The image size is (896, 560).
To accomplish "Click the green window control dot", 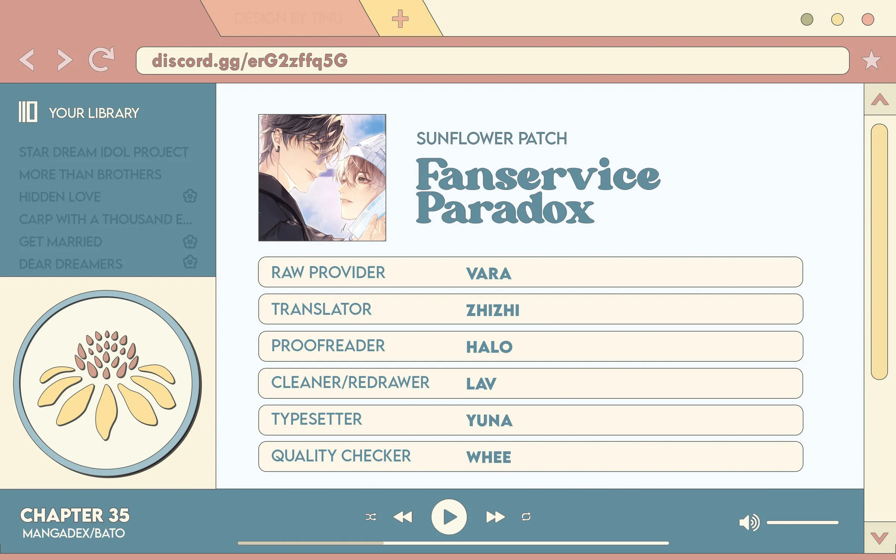I will point(807,19).
